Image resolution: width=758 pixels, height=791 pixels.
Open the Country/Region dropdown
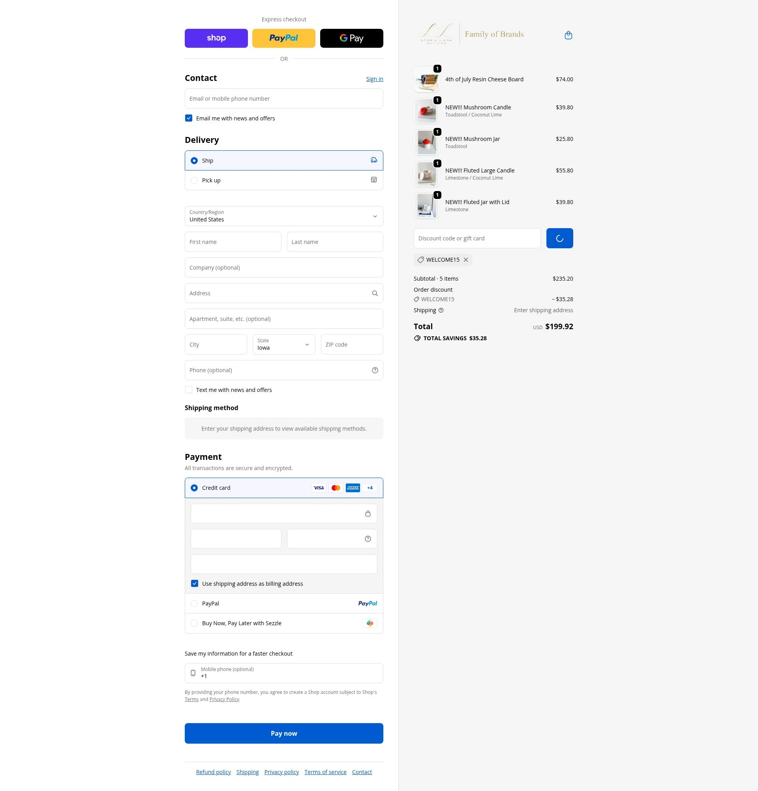(284, 216)
